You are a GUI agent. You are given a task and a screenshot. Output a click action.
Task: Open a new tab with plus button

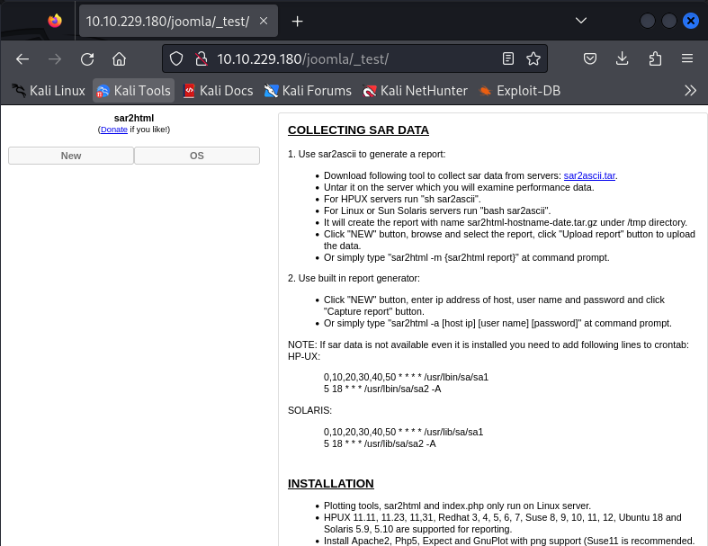[x=297, y=22]
